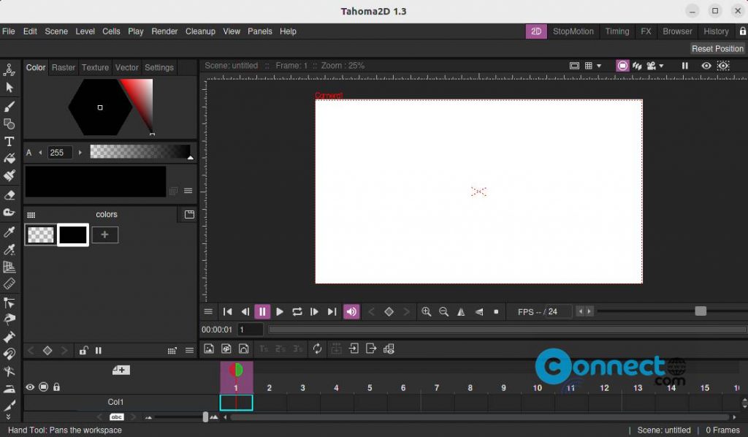
Task: Hide the Col1 column with the eye toggle
Action: [x=30, y=387]
